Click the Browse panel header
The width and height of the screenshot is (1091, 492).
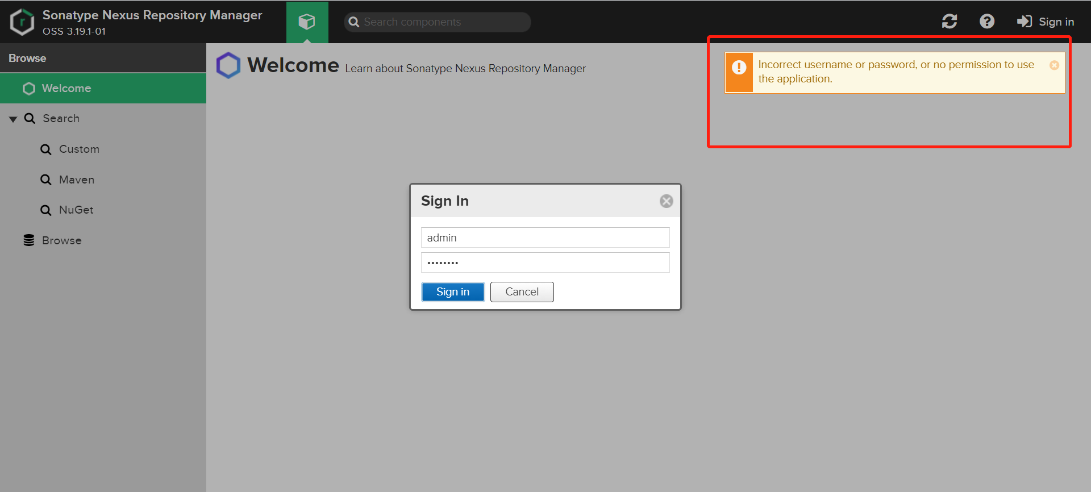click(x=103, y=58)
